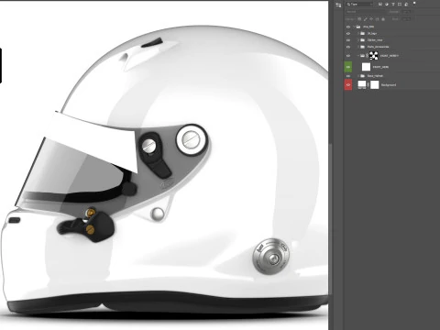Select the Background layer mask thumbnail
Viewport: 440px width, 330px height.
pyautogui.click(x=375, y=84)
